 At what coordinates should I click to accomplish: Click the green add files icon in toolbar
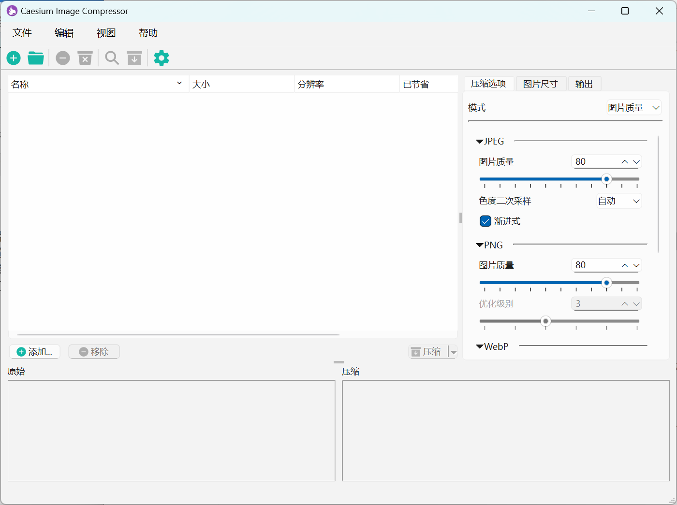pos(14,58)
